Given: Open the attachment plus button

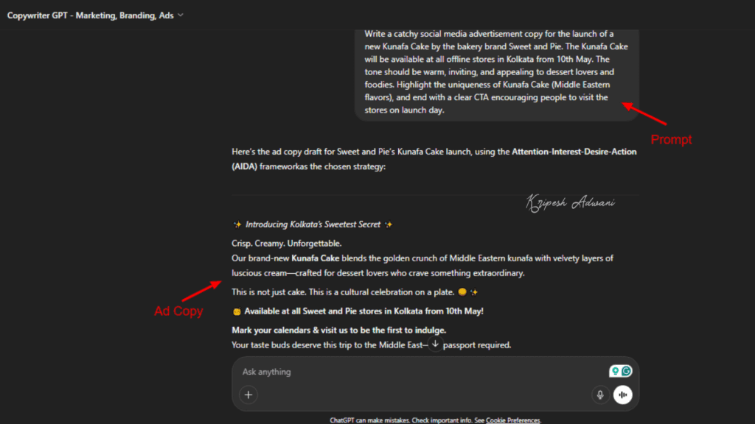Looking at the screenshot, I should click(248, 395).
